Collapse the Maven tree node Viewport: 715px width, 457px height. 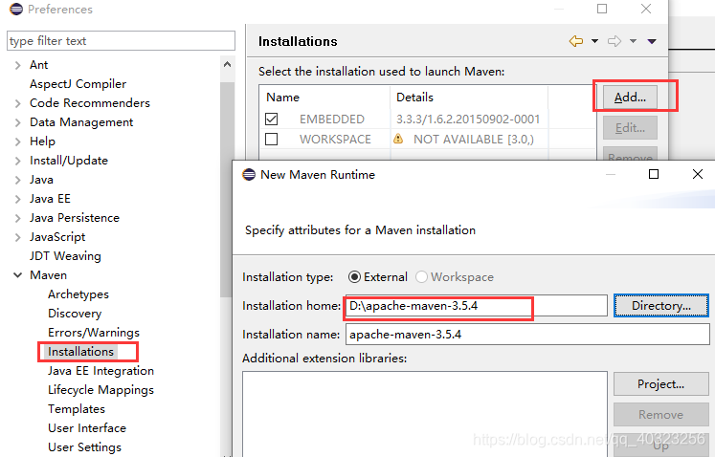click(x=18, y=275)
